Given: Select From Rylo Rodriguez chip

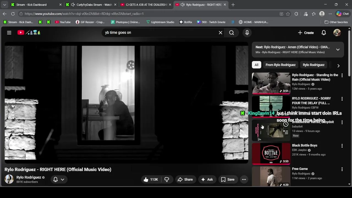Looking at the screenshot, I should coord(280,65).
